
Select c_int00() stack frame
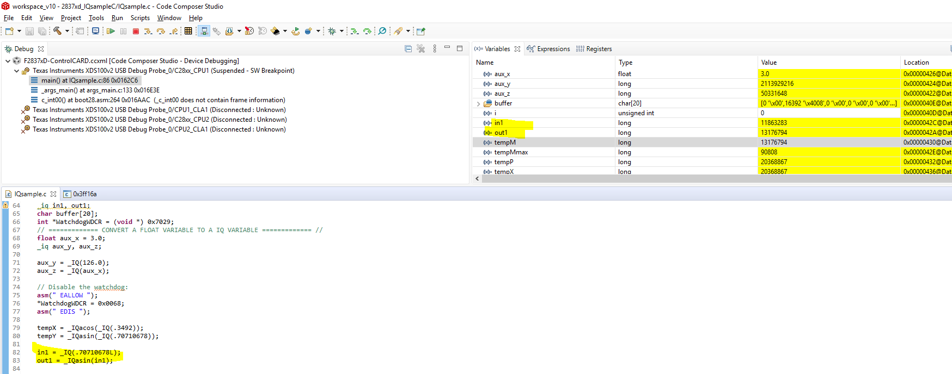(x=158, y=100)
